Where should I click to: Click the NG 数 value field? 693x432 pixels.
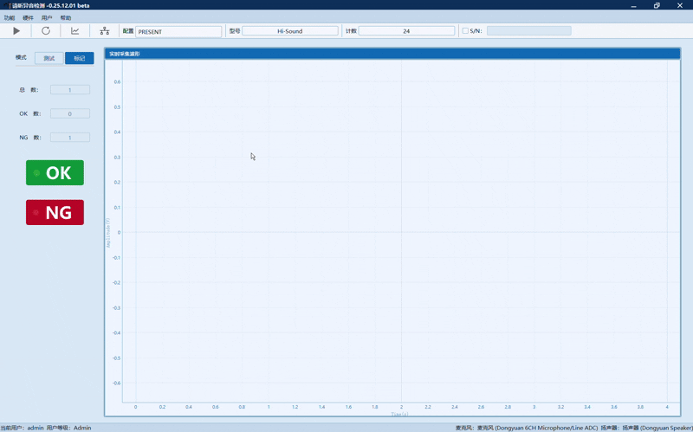pyautogui.click(x=70, y=138)
